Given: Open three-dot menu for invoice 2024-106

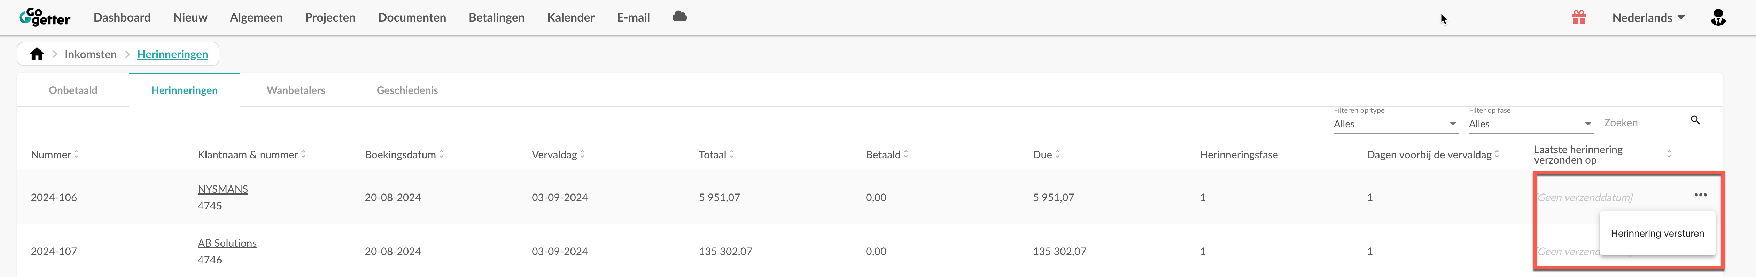Looking at the screenshot, I should click(x=1700, y=195).
